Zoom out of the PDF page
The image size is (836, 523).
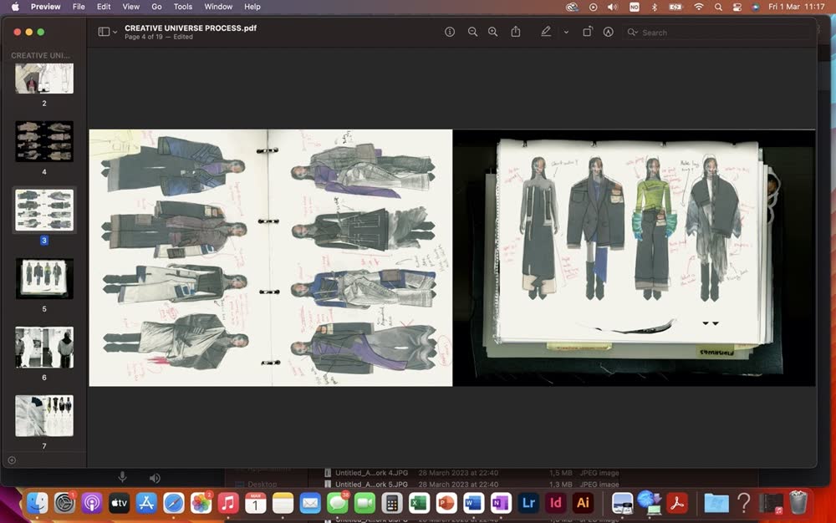pyautogui.click(x=472, y=32)
